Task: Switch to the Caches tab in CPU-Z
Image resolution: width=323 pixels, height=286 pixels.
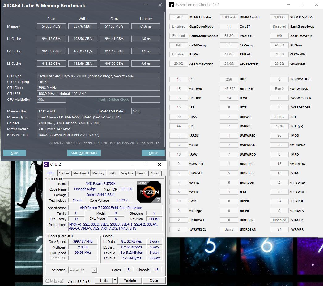Action: [64, 173]
